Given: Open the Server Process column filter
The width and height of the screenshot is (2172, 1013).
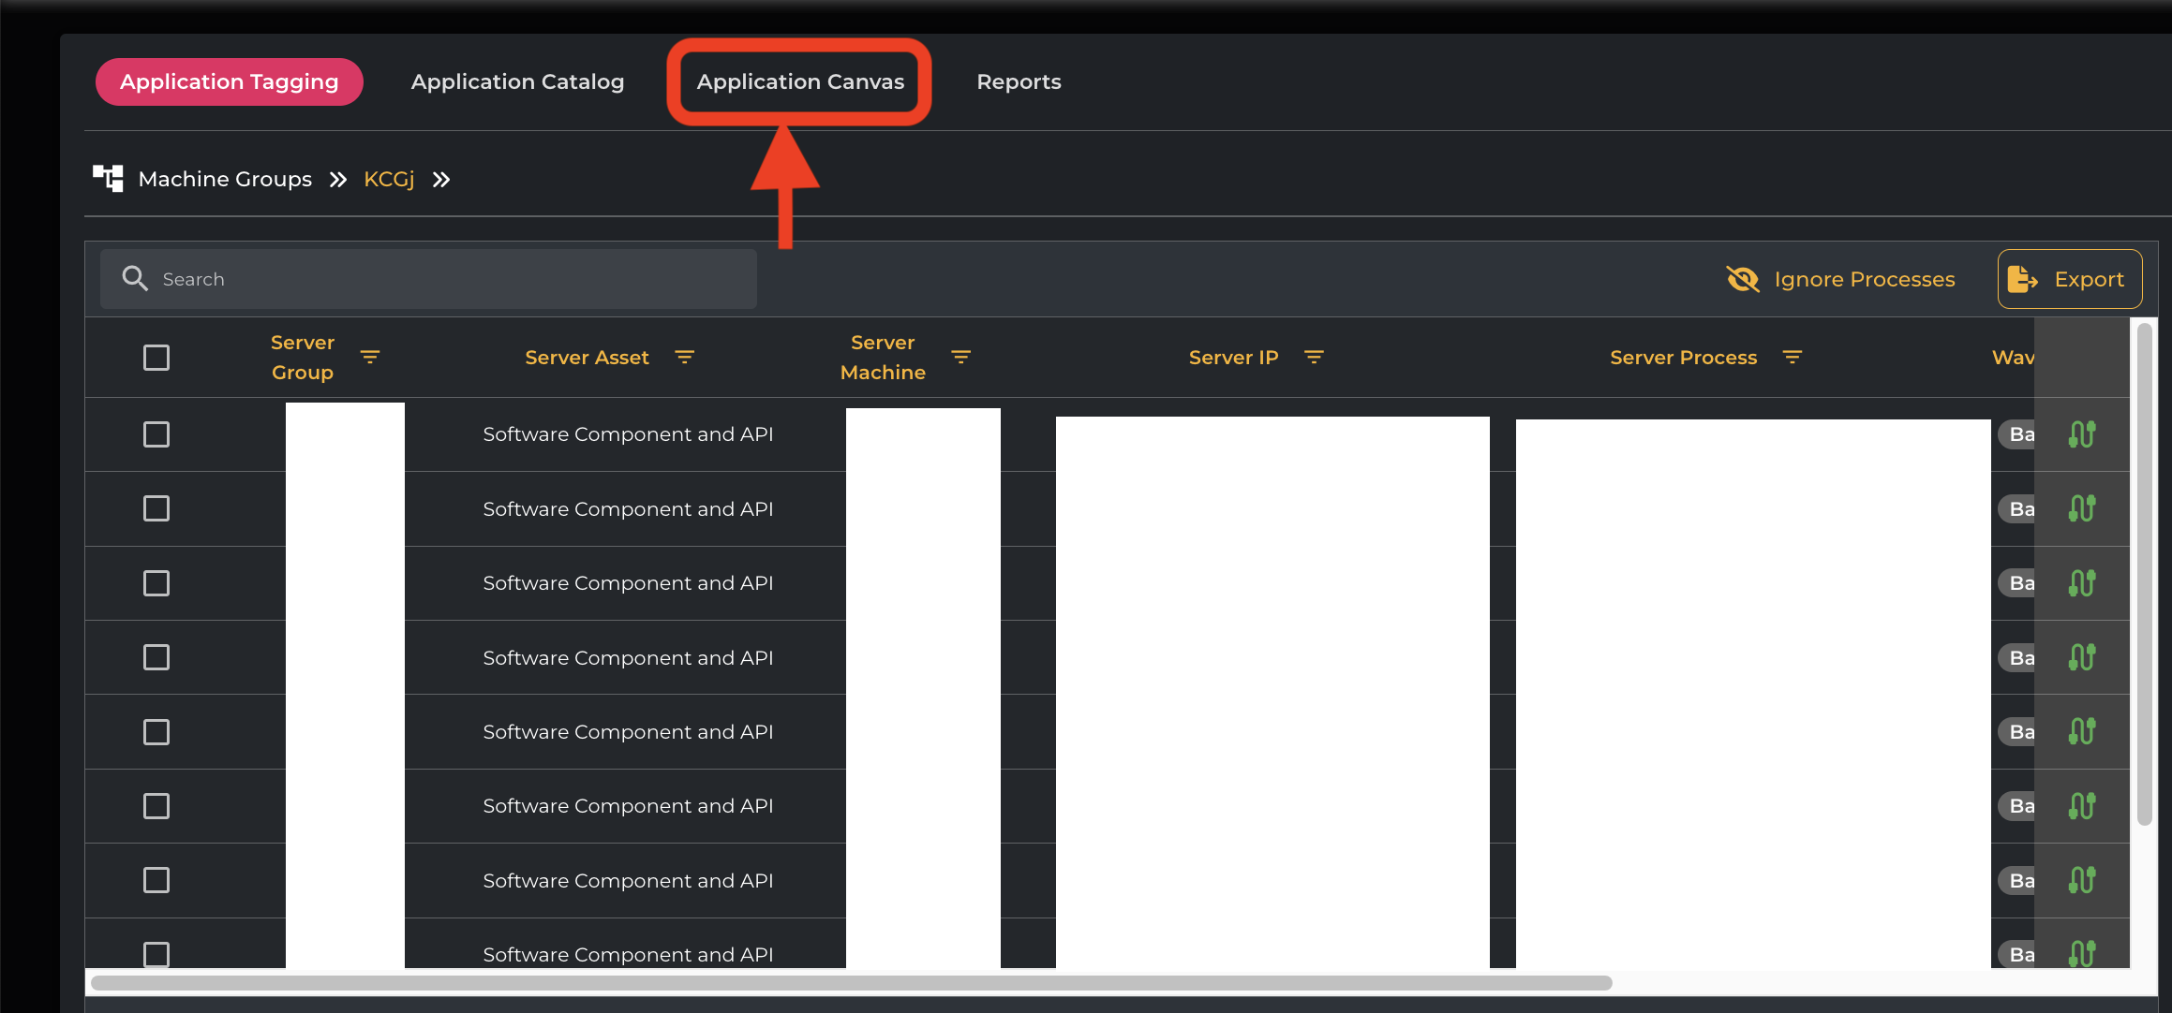Looking at the screenshot, I should [1792, 358].
